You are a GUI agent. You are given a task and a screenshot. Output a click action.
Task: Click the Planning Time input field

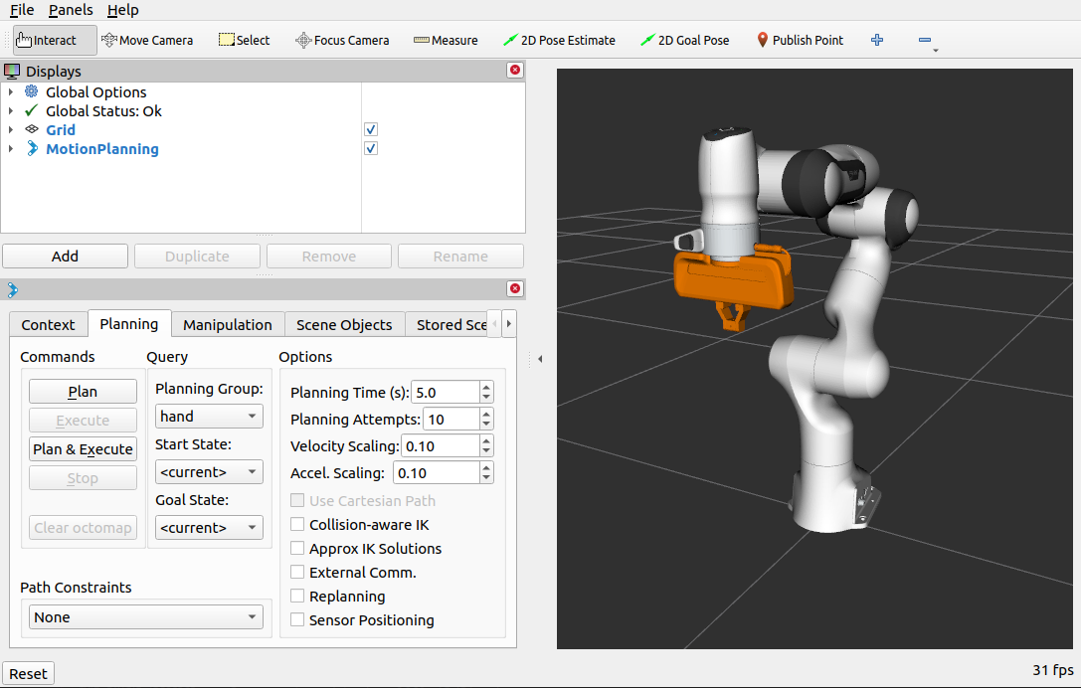coord(446,393)
